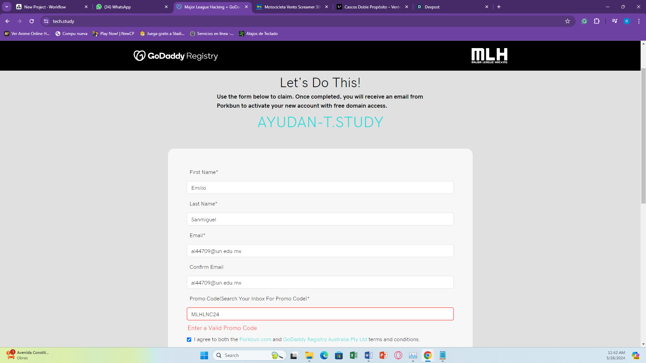Open Copilot preview icon in taskbar
Screen dimensions: 646x363
point(636,355)
